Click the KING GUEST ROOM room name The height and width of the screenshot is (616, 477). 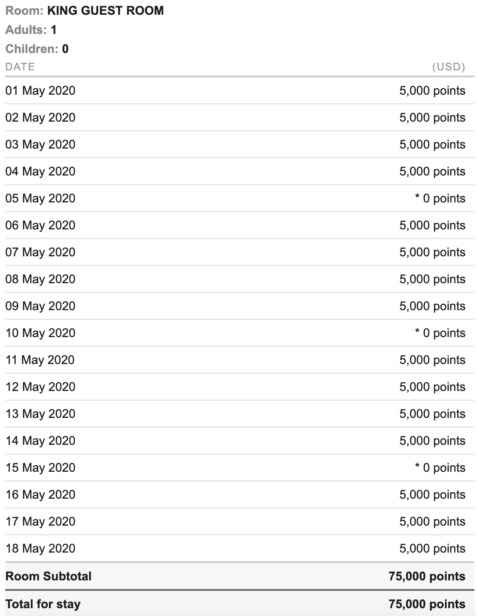pyautogui.click(x=106, y=11)
